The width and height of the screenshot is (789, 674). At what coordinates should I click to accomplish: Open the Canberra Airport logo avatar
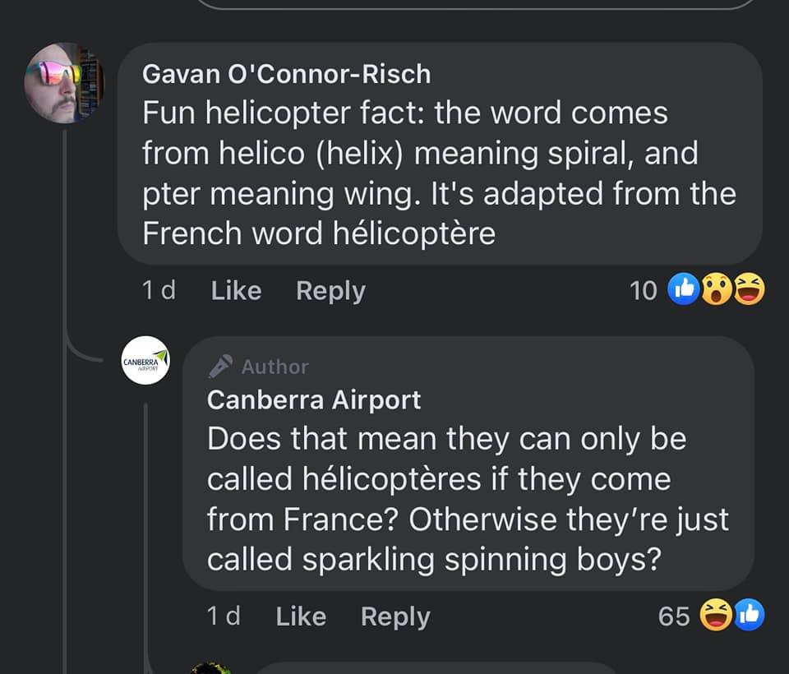146,361
